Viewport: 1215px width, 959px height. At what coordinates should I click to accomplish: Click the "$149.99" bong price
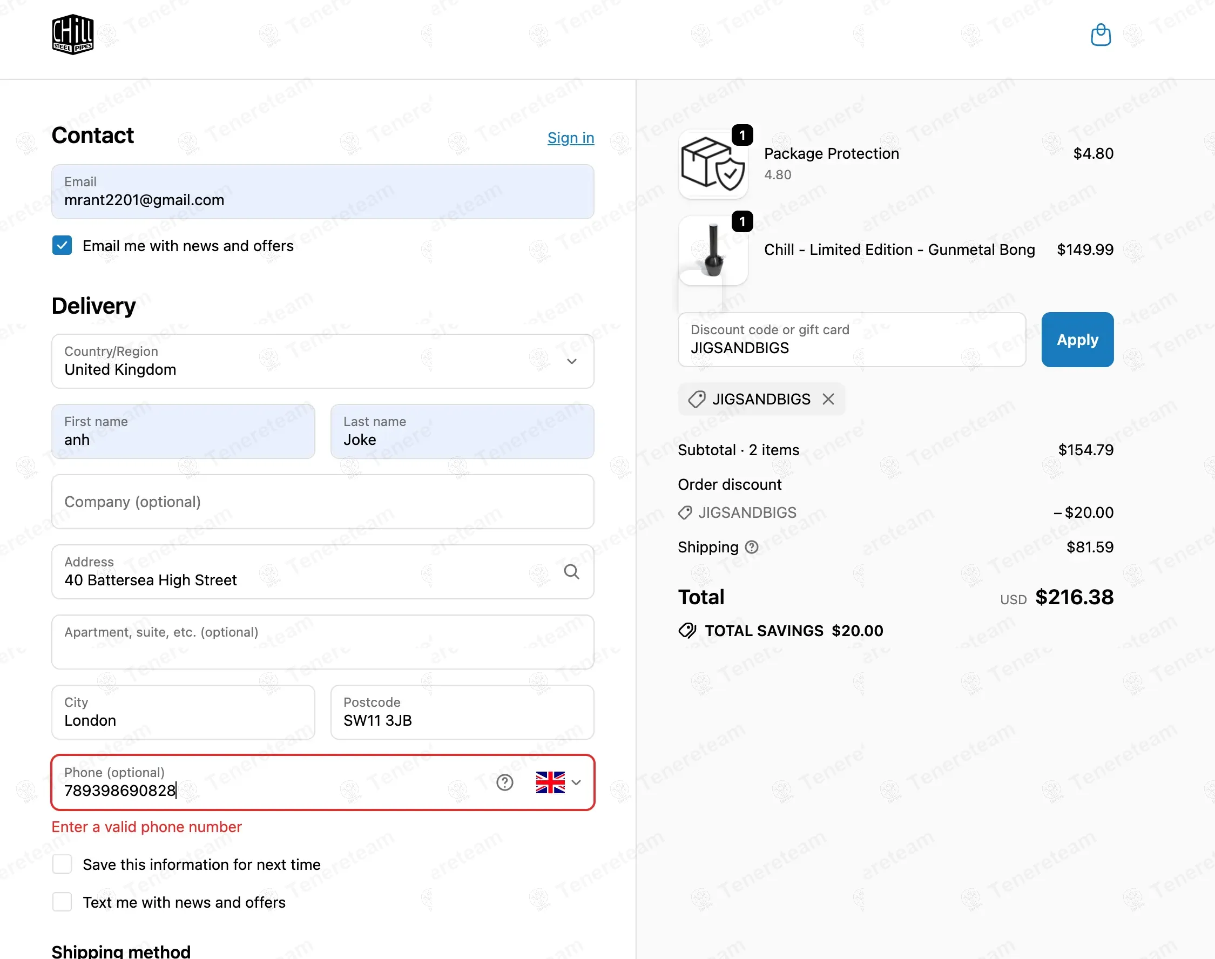point(1085,249)
